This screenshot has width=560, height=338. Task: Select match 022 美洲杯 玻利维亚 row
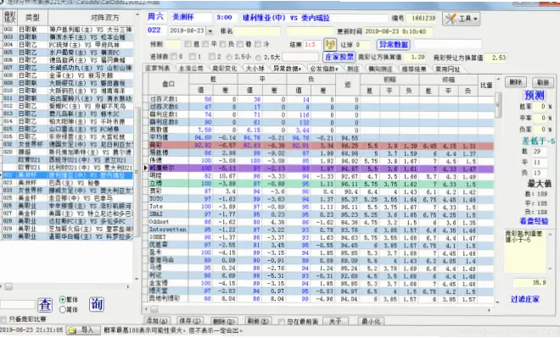click(x=68, y=175)
